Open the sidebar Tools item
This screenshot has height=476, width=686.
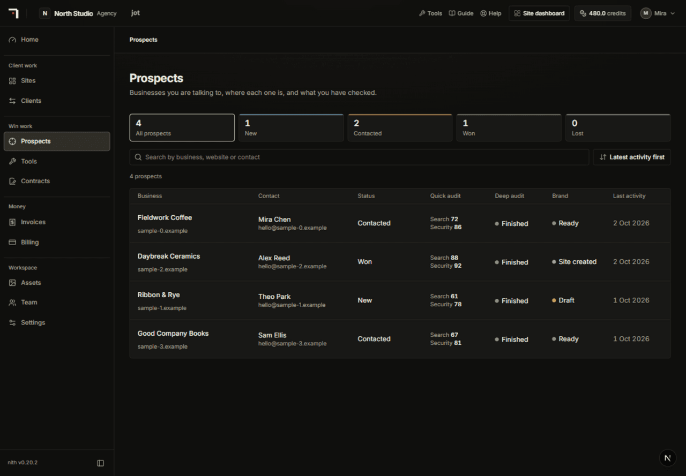(x=57, y=161)
